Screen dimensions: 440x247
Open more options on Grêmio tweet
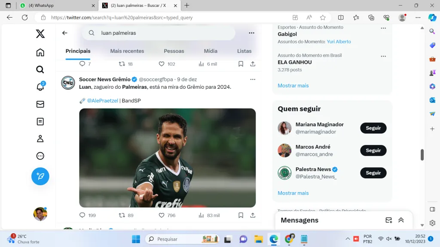[x=253, y=79]
